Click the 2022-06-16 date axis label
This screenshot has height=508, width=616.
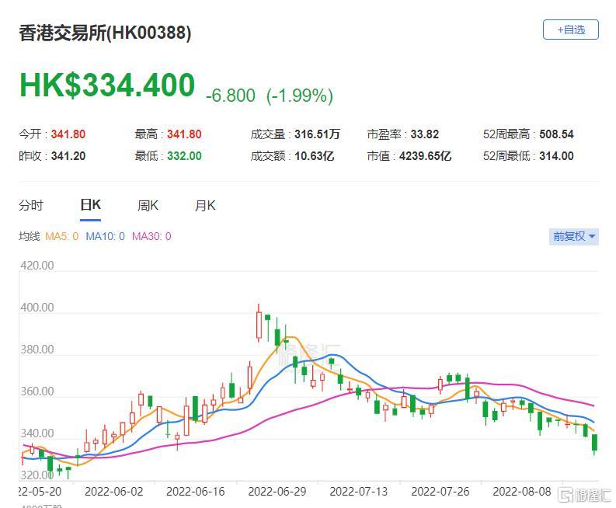[x=195, y=492]
